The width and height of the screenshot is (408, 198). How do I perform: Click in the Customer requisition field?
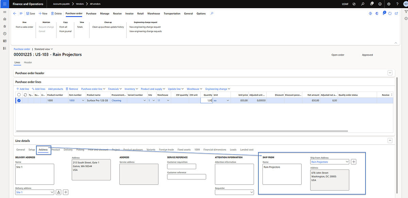click(x=182, y=166)
